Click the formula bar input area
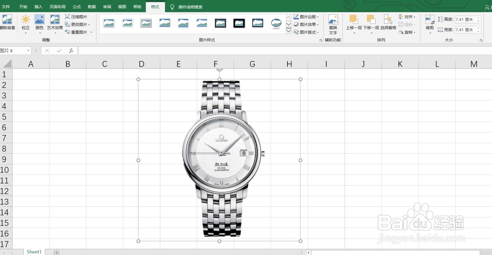The image size is (492, 255). pos(285,51)
